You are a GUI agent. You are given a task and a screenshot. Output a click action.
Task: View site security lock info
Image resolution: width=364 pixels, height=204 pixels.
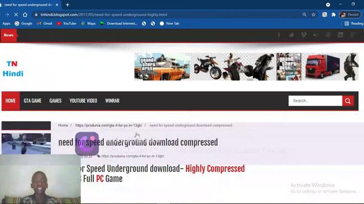click(x=36, y=15)
